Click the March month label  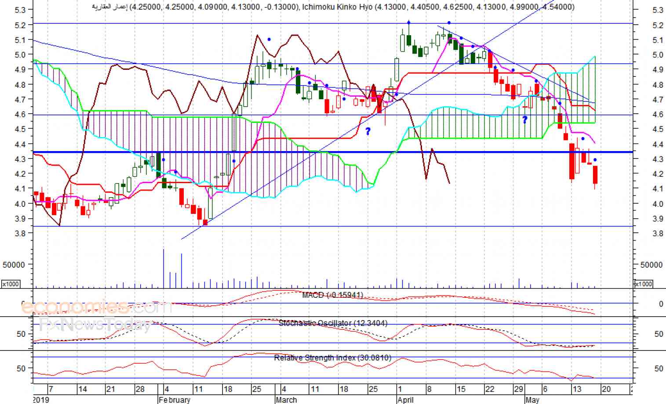(x=286, y=400)
